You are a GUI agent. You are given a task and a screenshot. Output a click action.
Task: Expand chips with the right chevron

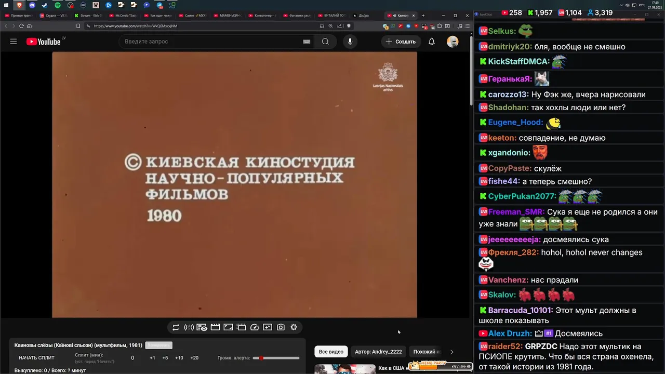[x=451, y=352]
